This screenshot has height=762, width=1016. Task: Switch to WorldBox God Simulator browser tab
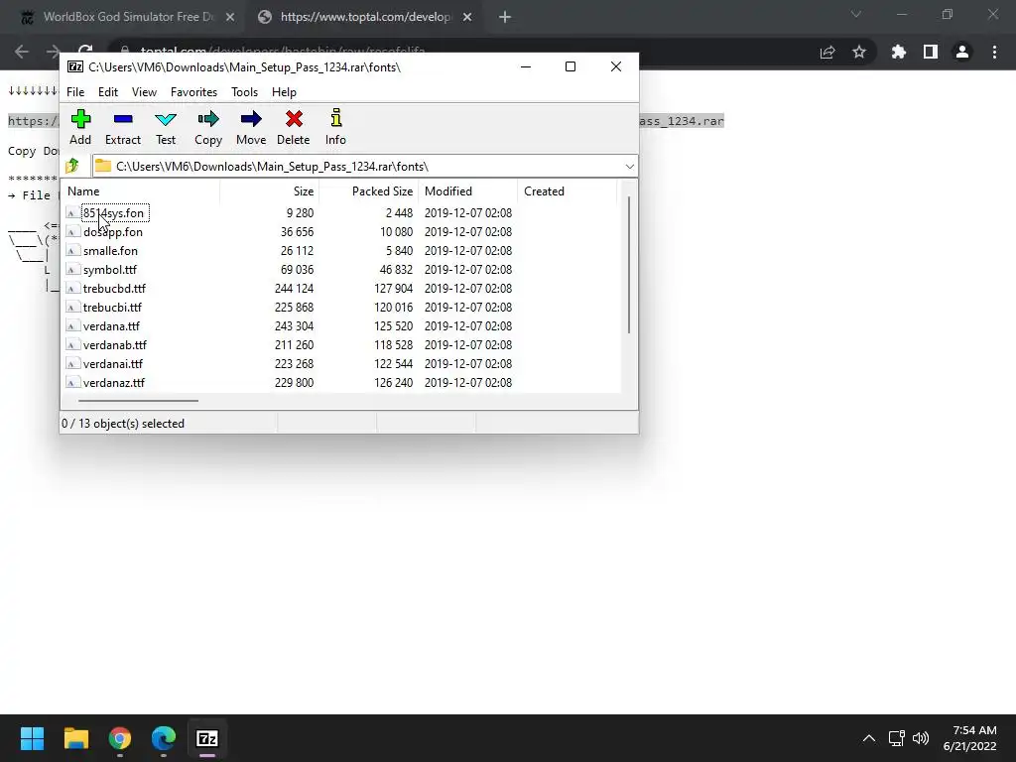coord(128,17)
